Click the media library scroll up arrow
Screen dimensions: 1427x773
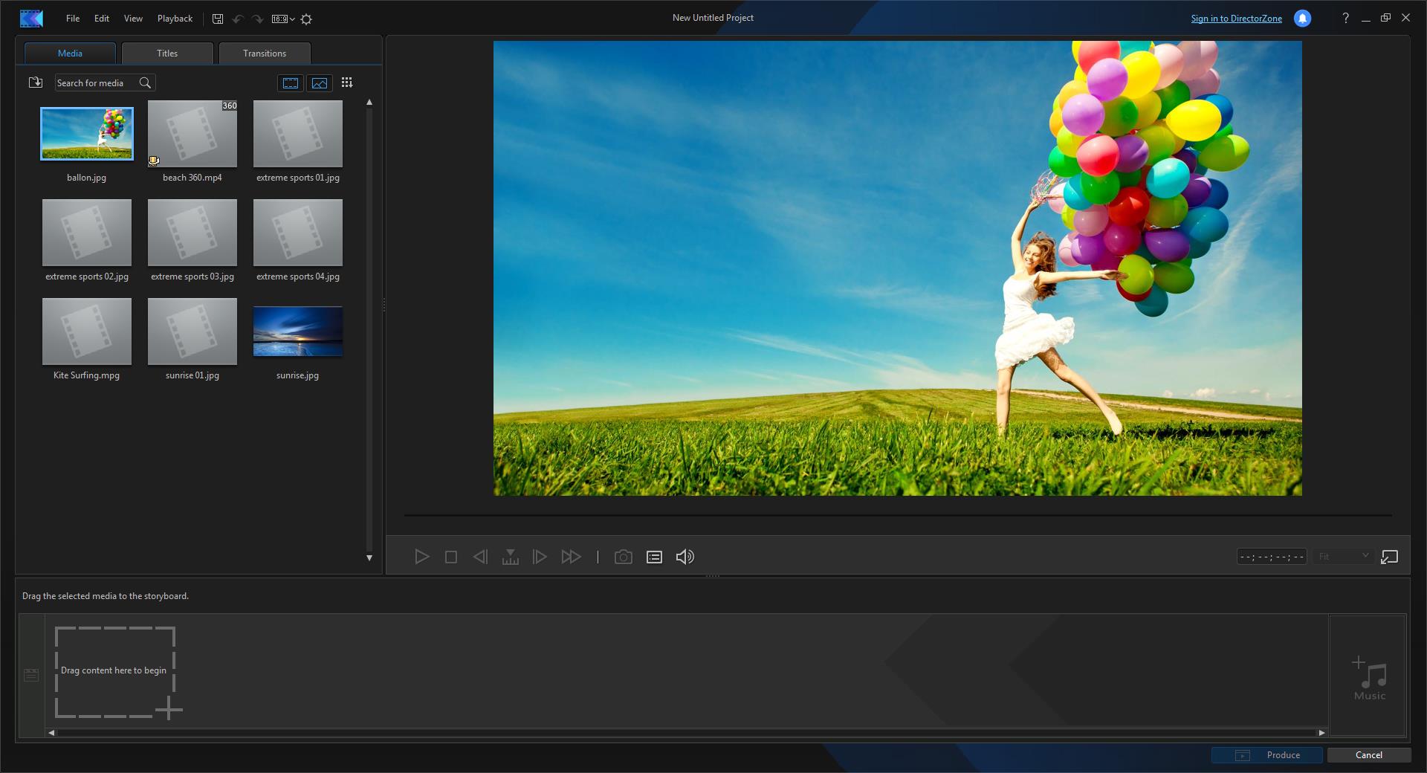tap(369, 103)
